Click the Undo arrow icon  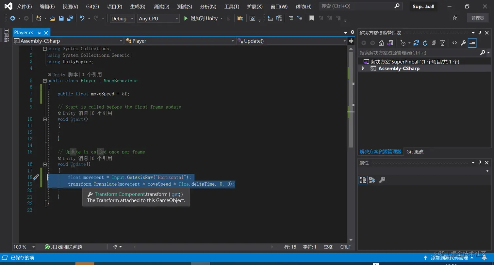[82, 19]
